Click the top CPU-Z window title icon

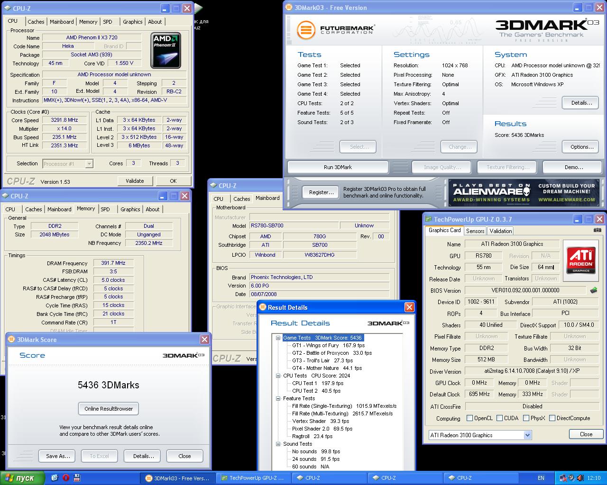click(8, 9)
